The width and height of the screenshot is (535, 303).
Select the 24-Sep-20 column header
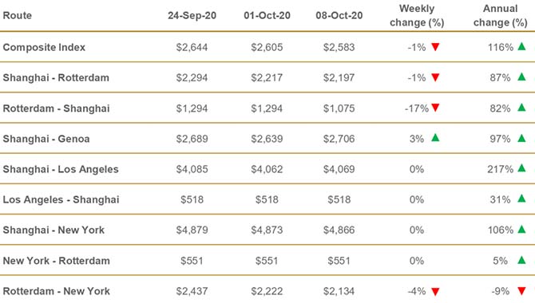pyautogui.click(x=192, y=15)
